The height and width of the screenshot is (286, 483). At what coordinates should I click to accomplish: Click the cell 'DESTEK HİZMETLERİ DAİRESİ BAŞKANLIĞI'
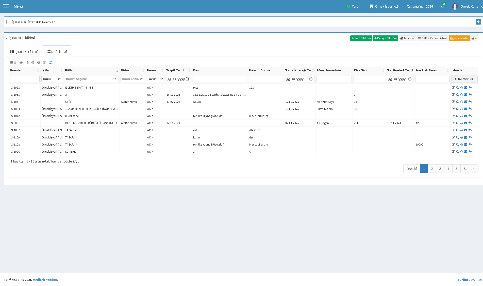91,123
